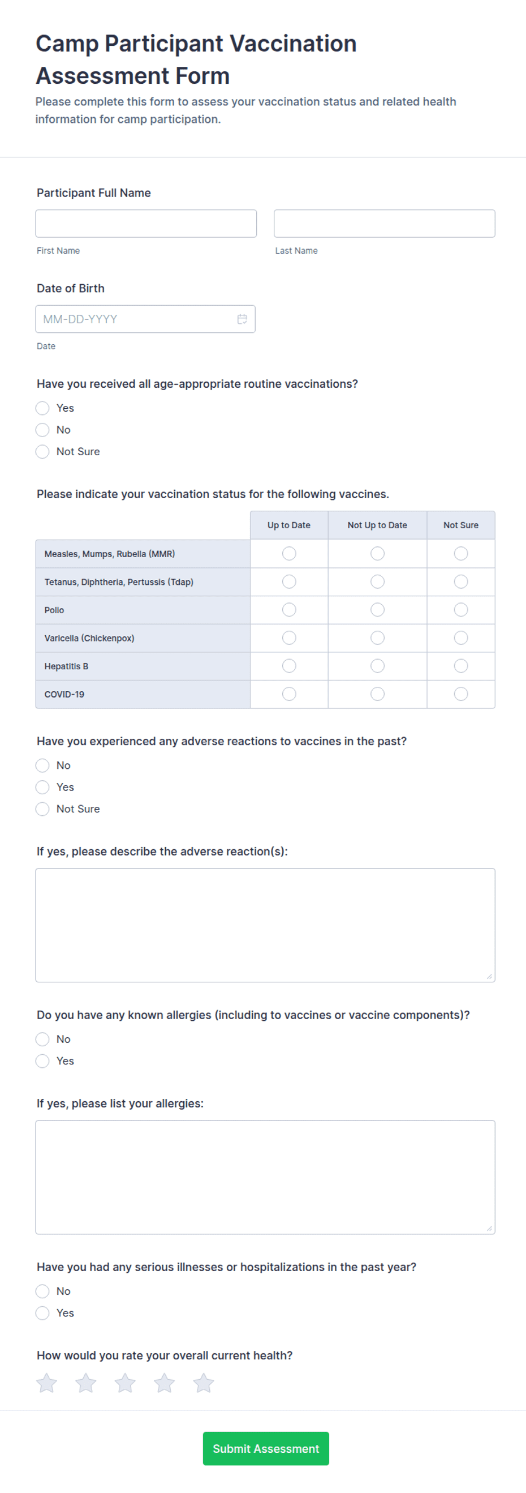Mark MMR vaccine as Up to Date
The width and height of the screenshot is (526, 1493).
point(289,554)
